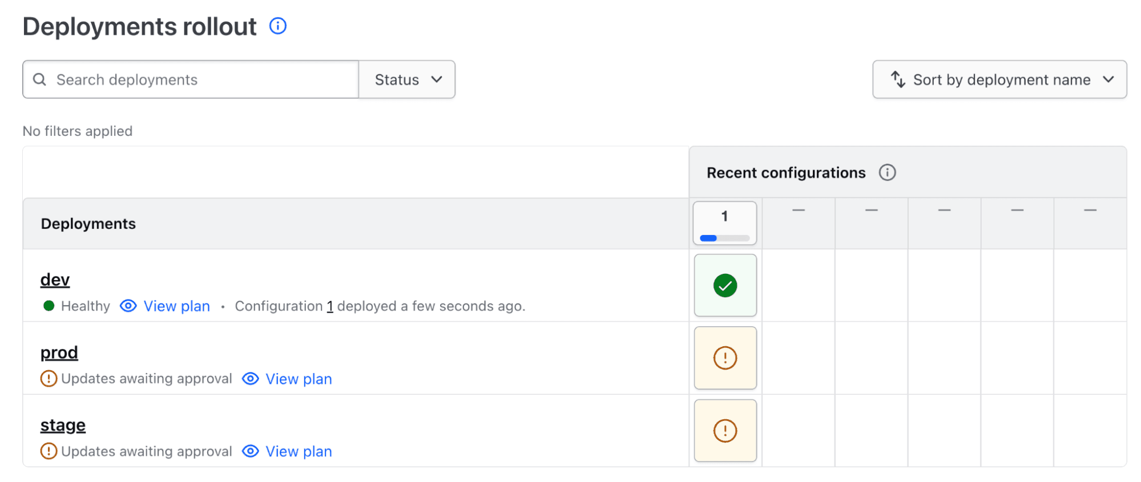The image size is (1141, 482).
Task: Click View plan for prod
Action: (299, 379)
